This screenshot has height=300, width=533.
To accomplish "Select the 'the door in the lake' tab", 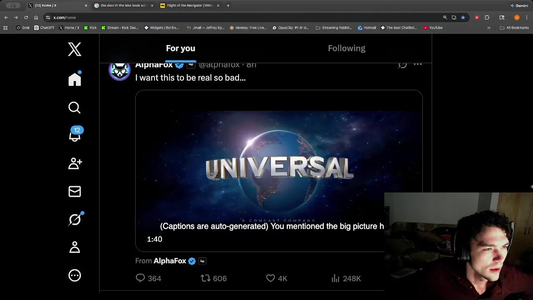I will click(x=124, y=5).
